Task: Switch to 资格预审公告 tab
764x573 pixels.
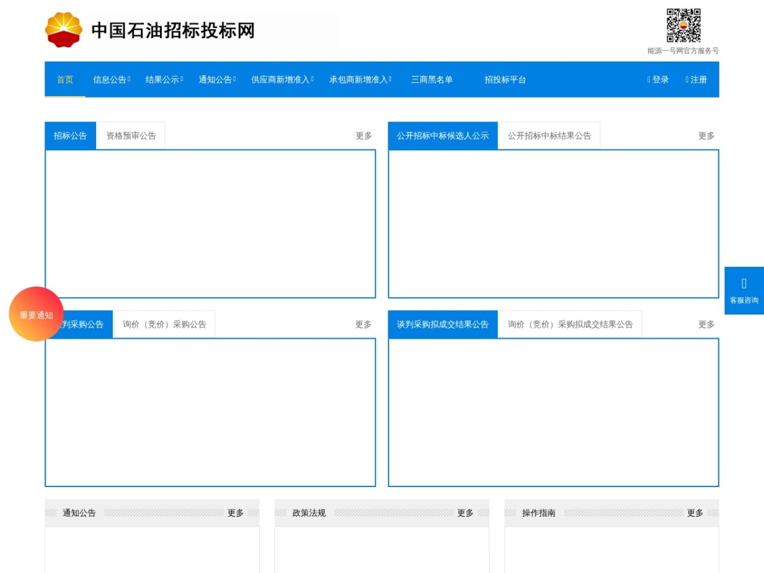Action: pyautogui.click(x=131, y=136)
